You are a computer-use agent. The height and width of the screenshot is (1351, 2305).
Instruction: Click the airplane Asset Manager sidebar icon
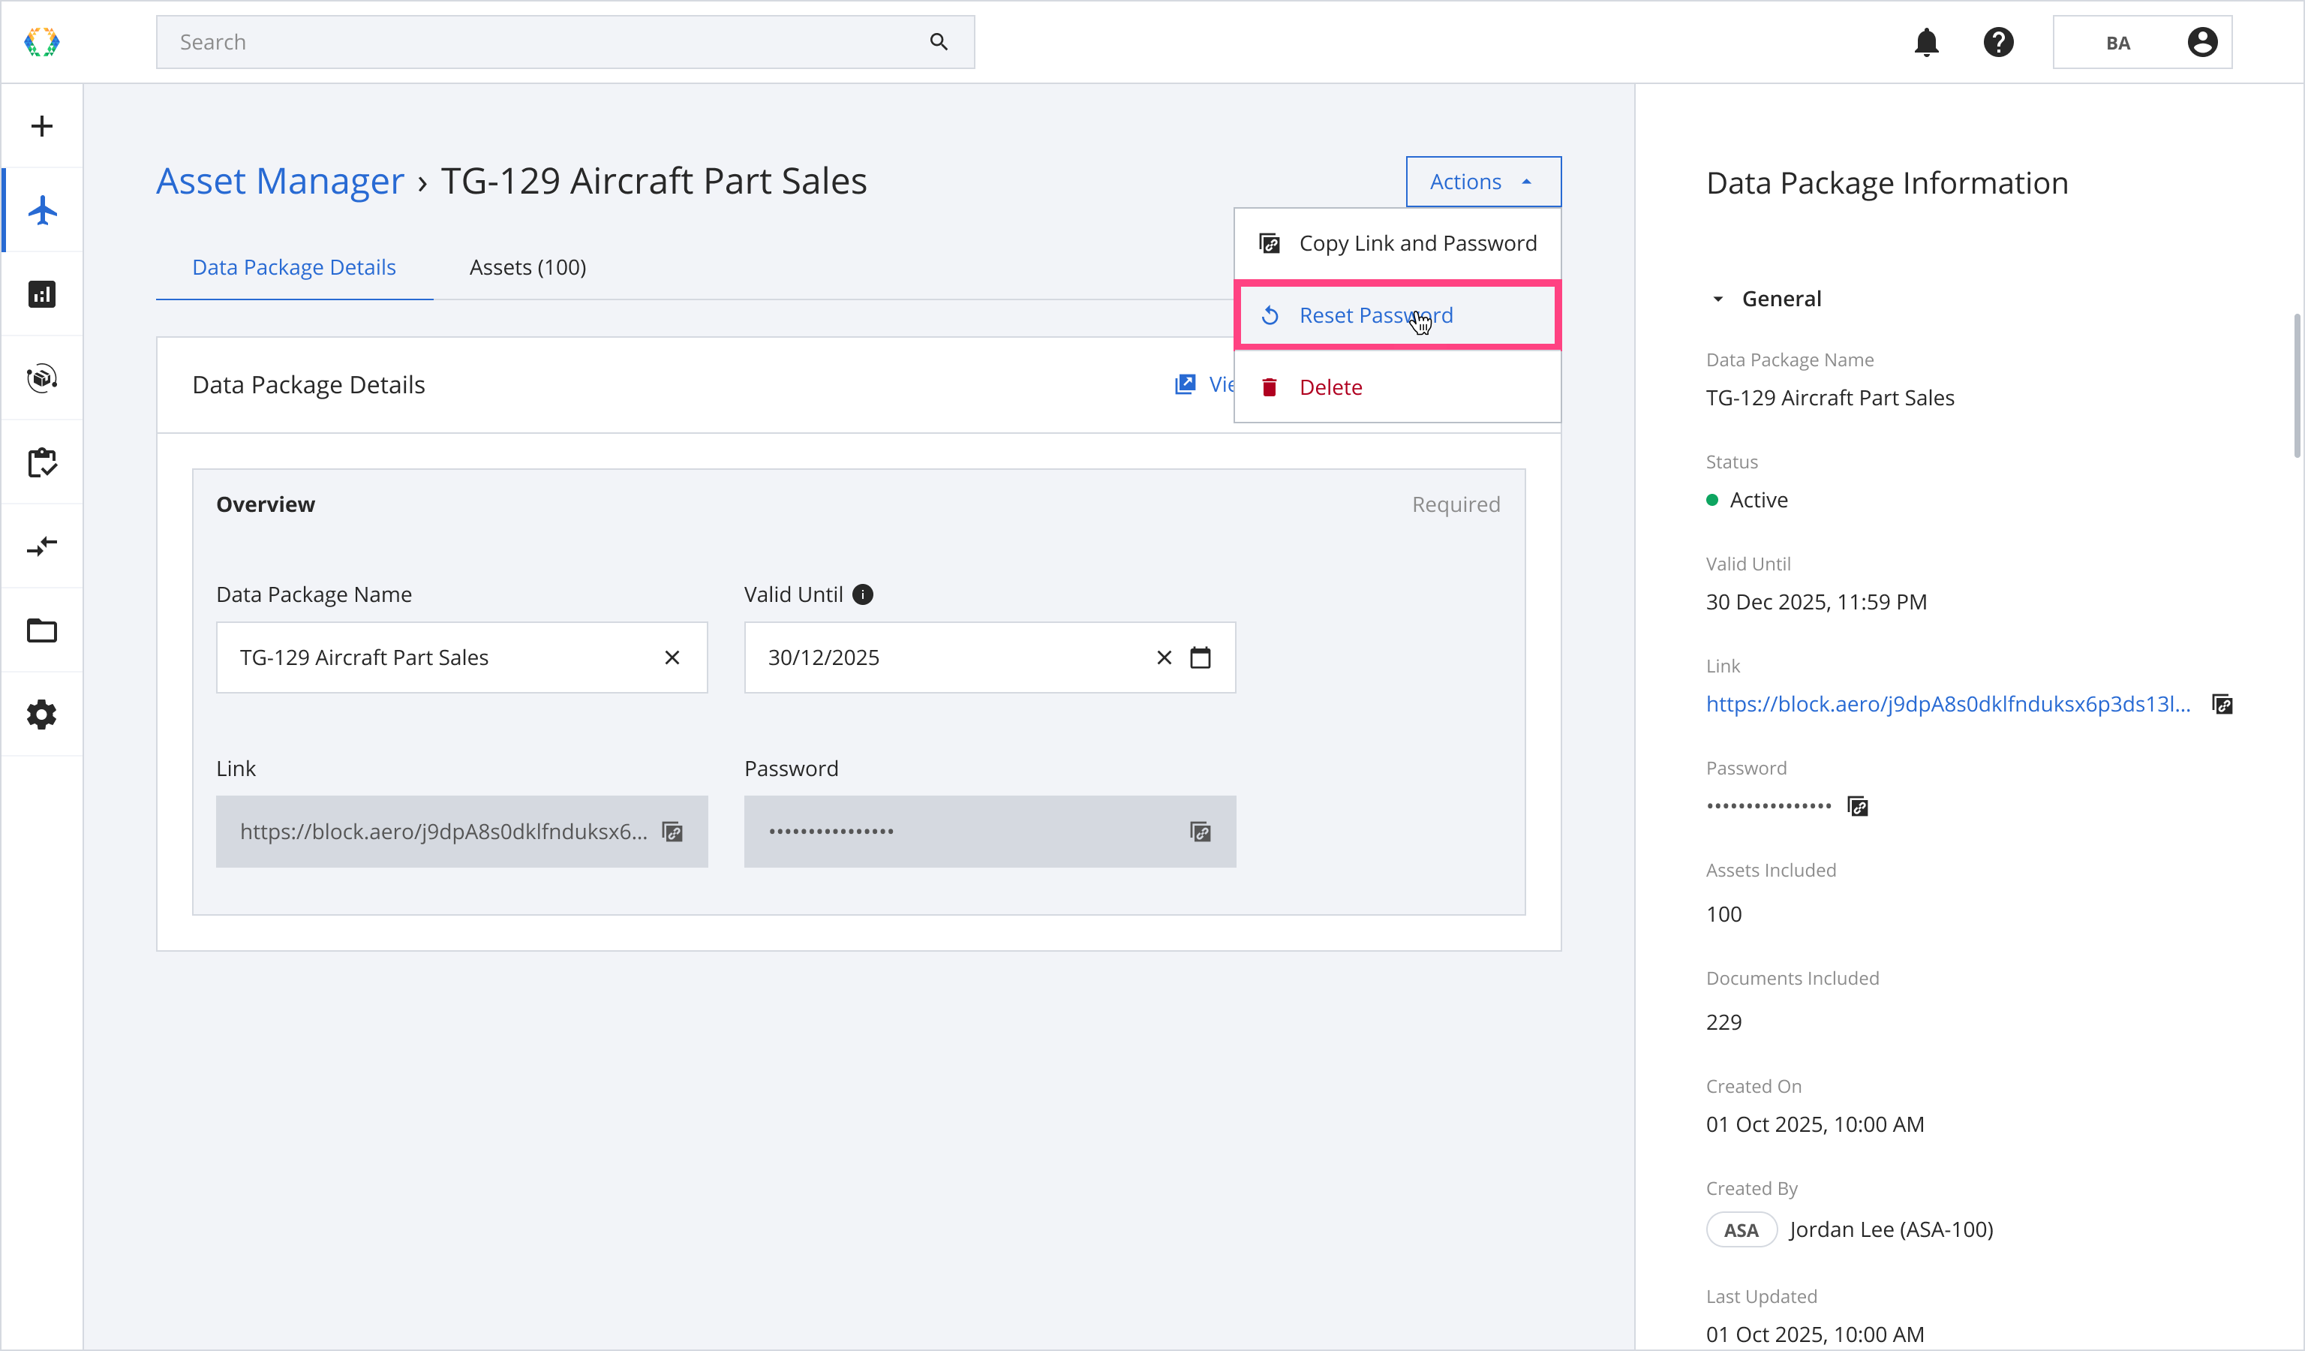coord(42,210)
